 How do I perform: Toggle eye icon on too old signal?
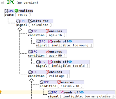[70, 62]
